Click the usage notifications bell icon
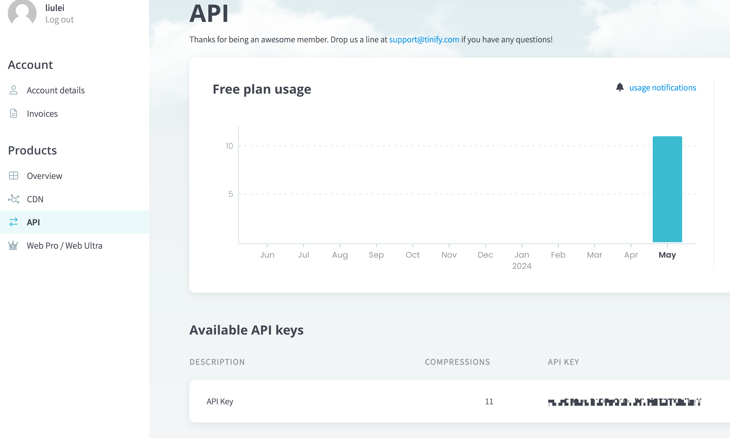This screenshot has width=730, height=438. pos(620,87)
